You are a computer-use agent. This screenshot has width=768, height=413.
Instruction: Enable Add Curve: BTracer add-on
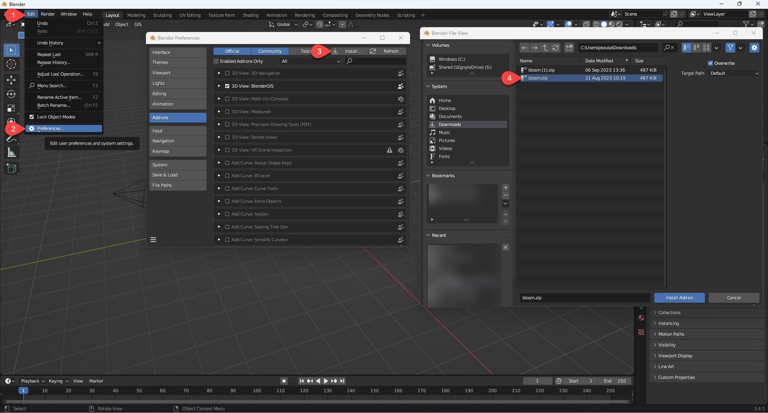pyautogui.click(x=227, y=176)
